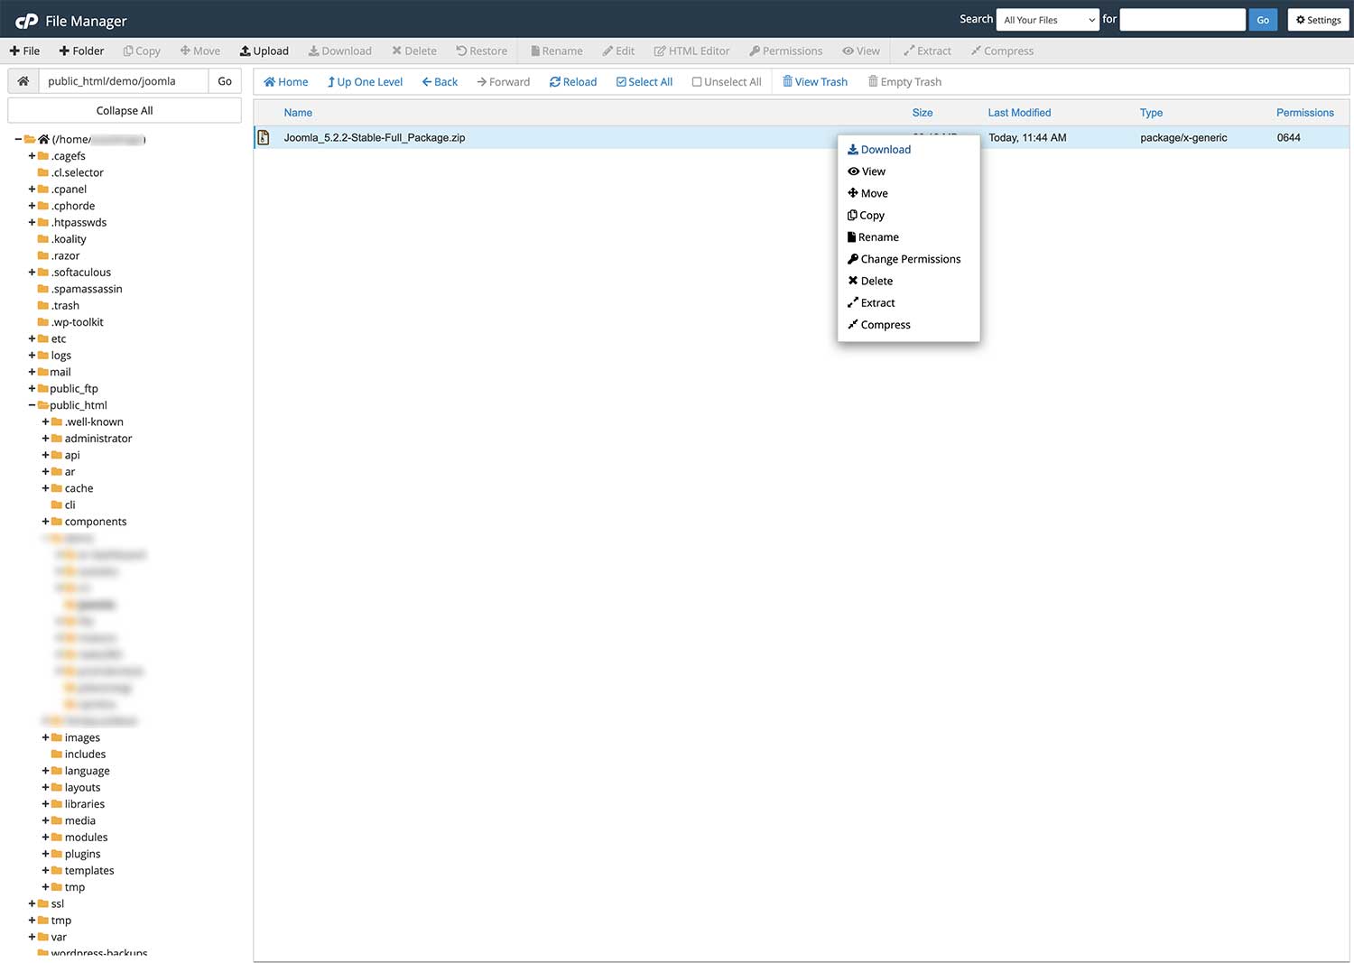Image resolution: width=1354 pixels, height=963 pixels.
Task: Click the zip file icon for Joomla package
Action: pos(264,137)
